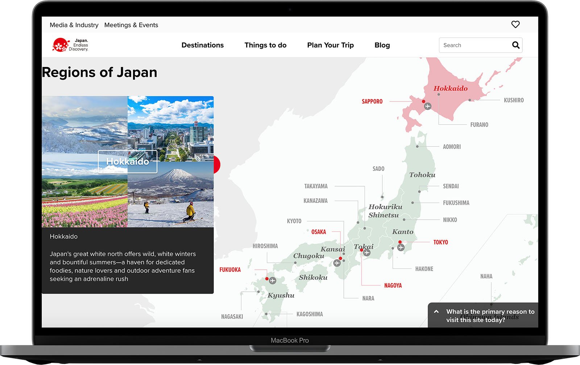Click the TAKAYAMA city label

(316, 186)
